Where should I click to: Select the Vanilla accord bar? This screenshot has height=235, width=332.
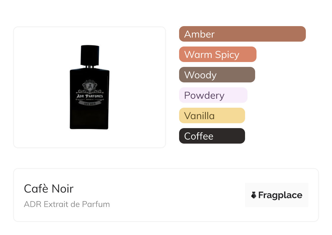click(212, 116)
